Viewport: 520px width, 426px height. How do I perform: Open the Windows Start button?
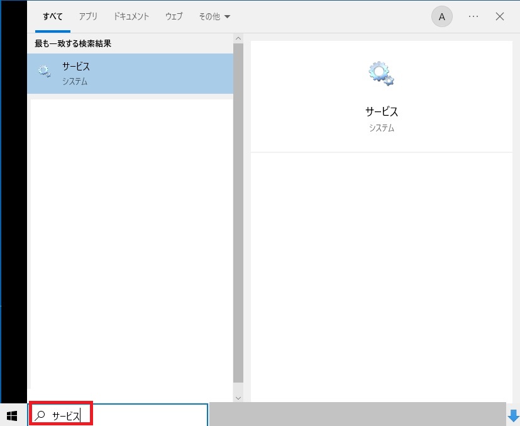tap(12, 415)
